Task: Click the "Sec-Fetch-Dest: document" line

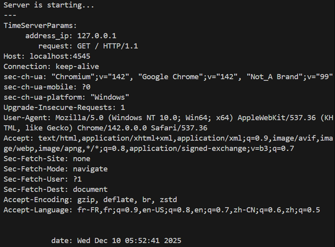Action: pos(55,189)
